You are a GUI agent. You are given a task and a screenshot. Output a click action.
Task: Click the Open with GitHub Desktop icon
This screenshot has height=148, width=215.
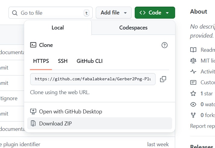coord(33,112)
